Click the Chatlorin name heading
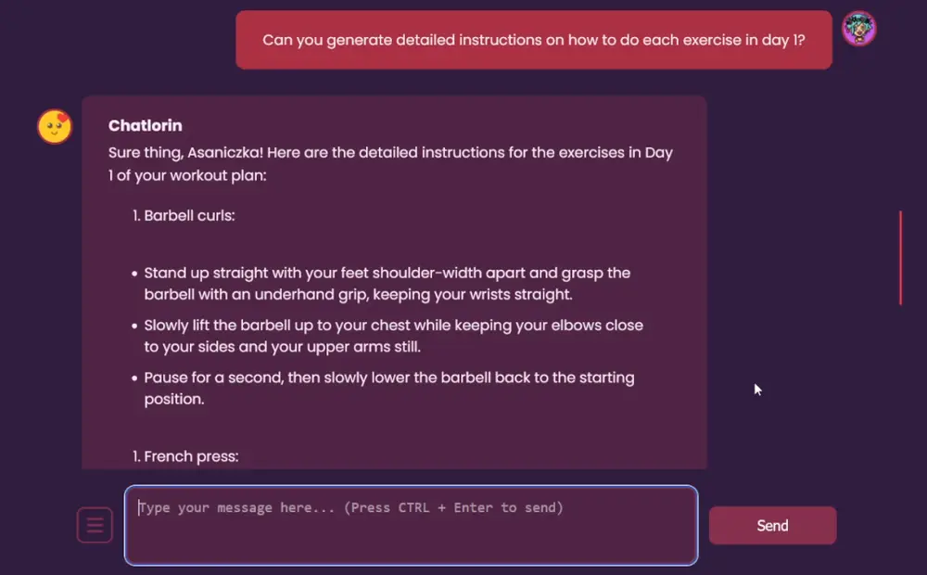This screenshot has width=927, height=575. point(146,125)
